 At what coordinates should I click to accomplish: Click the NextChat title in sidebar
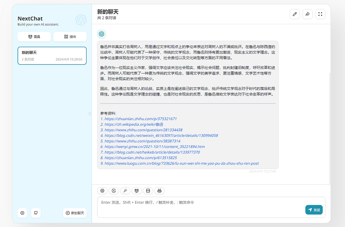click(30, 18)
